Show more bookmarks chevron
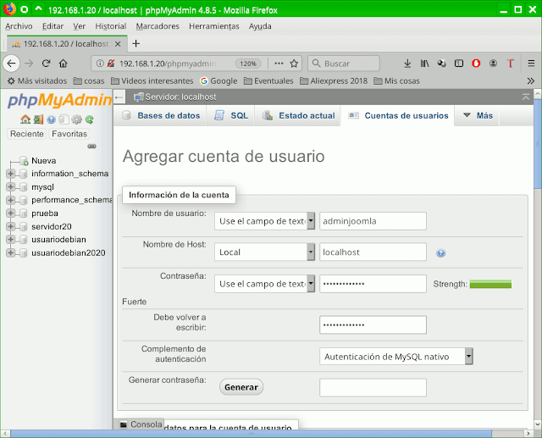The image size is (542, 438). click(531, 80)
